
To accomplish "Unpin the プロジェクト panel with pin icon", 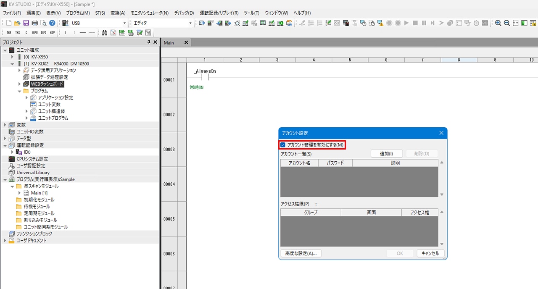I will (x=148, y=42).
